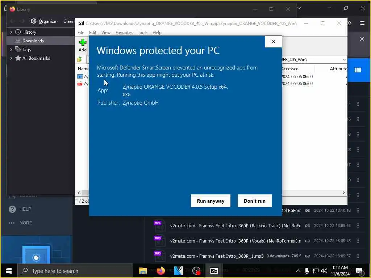Expand the 7-Zip path dropdown
Image resolution: width=371 pixels, height=278 pixels.
344,60
